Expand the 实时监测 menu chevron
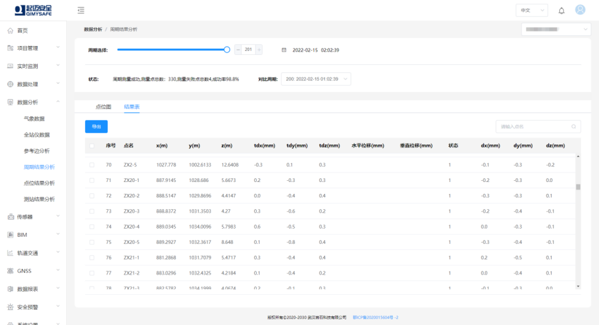599x325 pixels. coord(58,66)
